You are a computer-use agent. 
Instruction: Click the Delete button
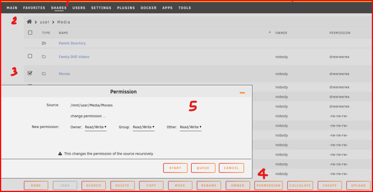point(122,185)
